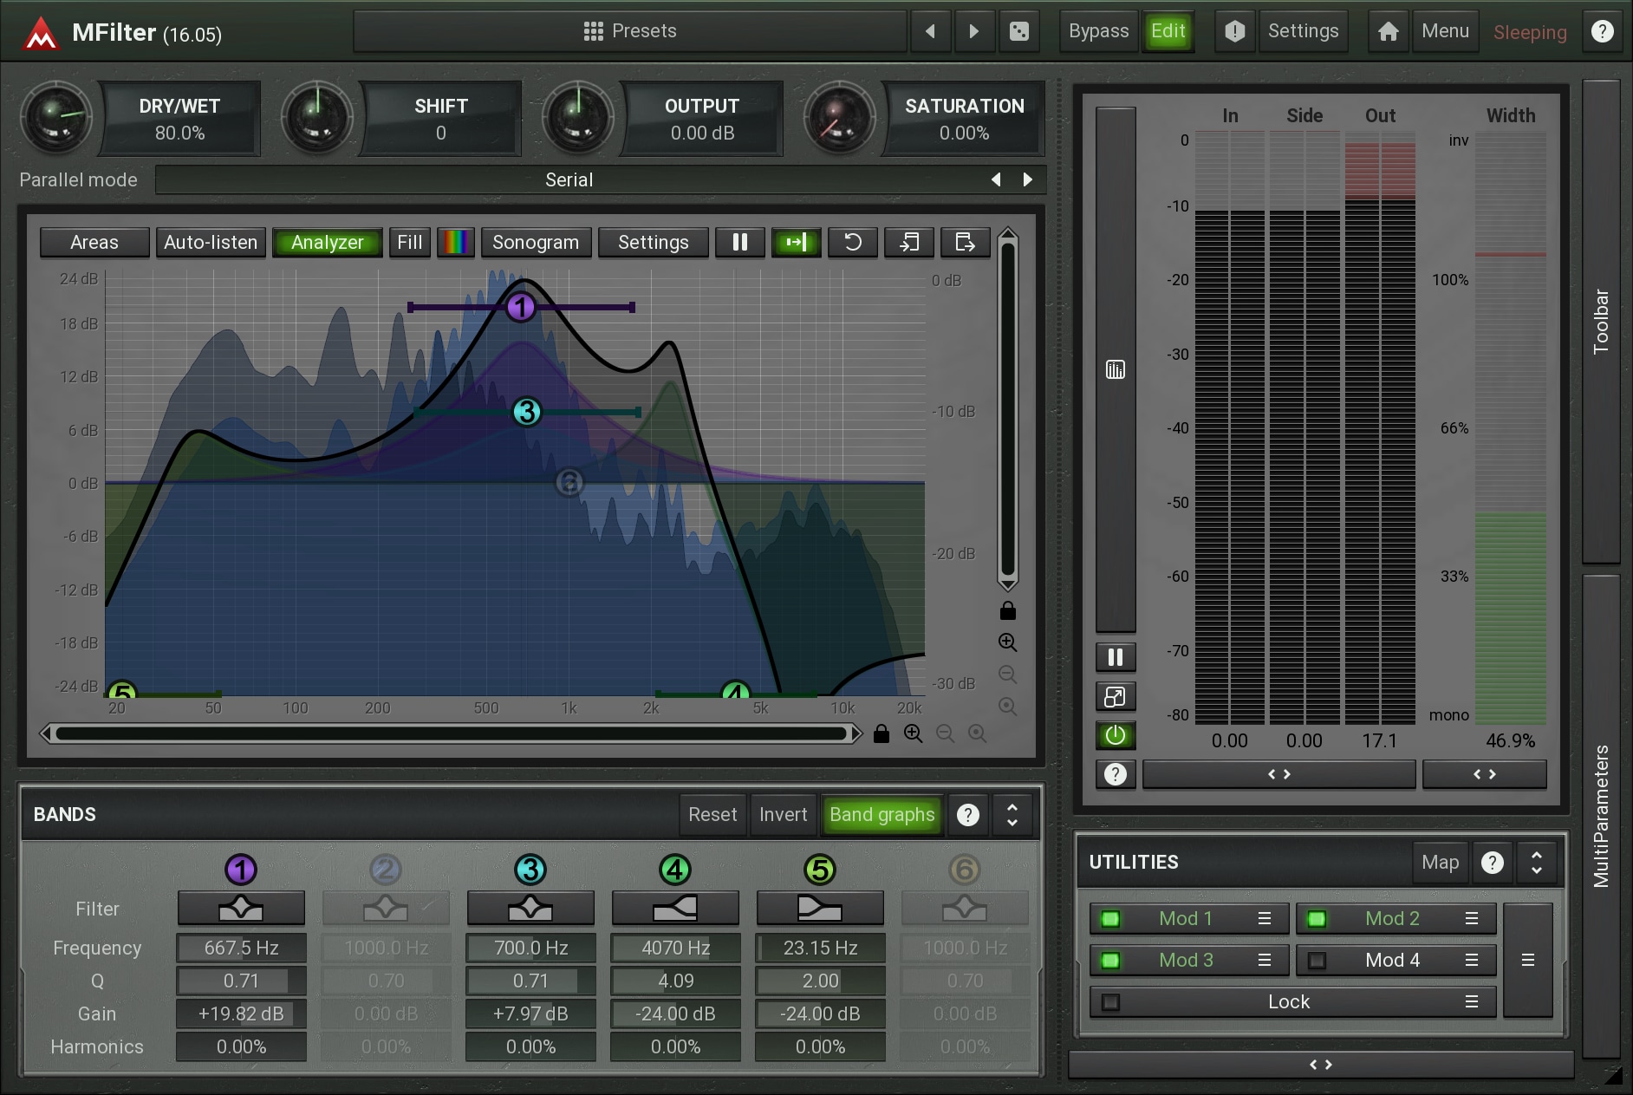Toggle the Bypass button
The height and width of the screenshot is (1095, 1633).
[1098, 31]
